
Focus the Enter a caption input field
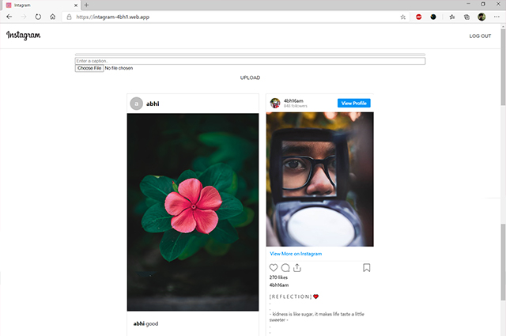(x=250, y=61)
